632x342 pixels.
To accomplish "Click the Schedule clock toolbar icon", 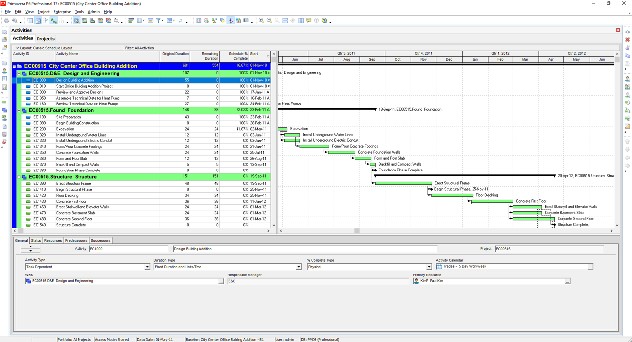I will point(206,21).
